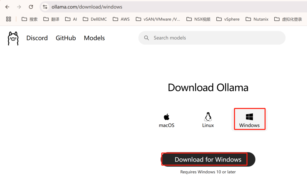Open the 搜索 bookmark folder
The width and height of the screenshot is (307, 183).
point(30,19)
